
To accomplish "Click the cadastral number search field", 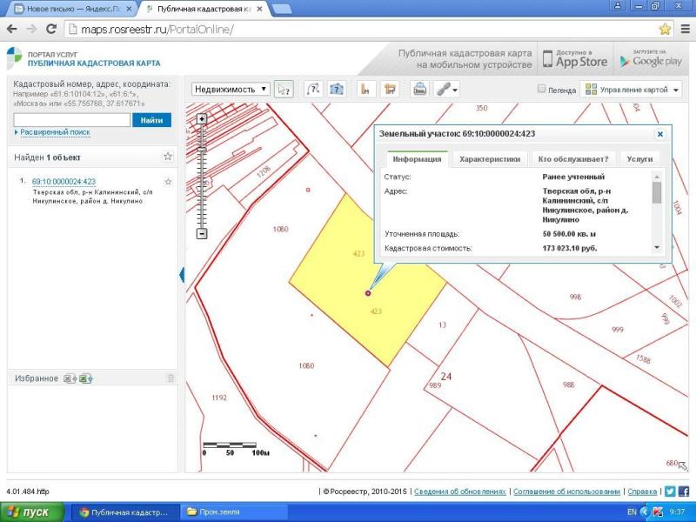I will tap(71, 120).
